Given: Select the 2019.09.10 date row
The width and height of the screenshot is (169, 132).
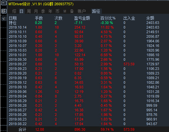Looking at the screenshot, I should 18,87.
